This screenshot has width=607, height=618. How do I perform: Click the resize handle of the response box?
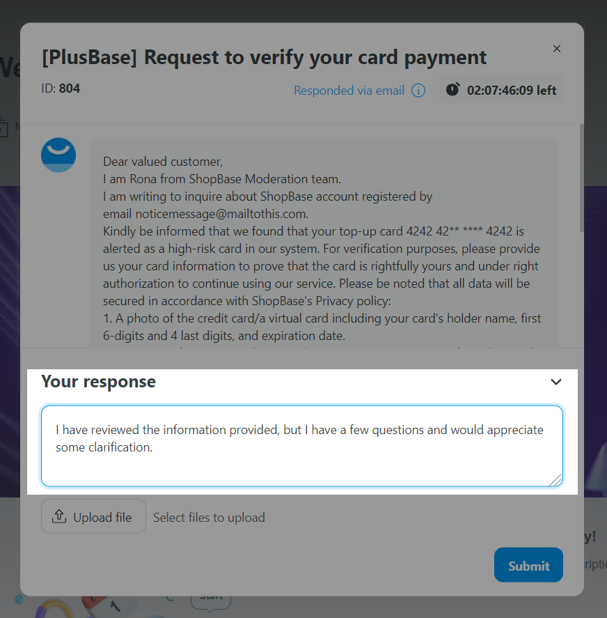pos(555,481)
